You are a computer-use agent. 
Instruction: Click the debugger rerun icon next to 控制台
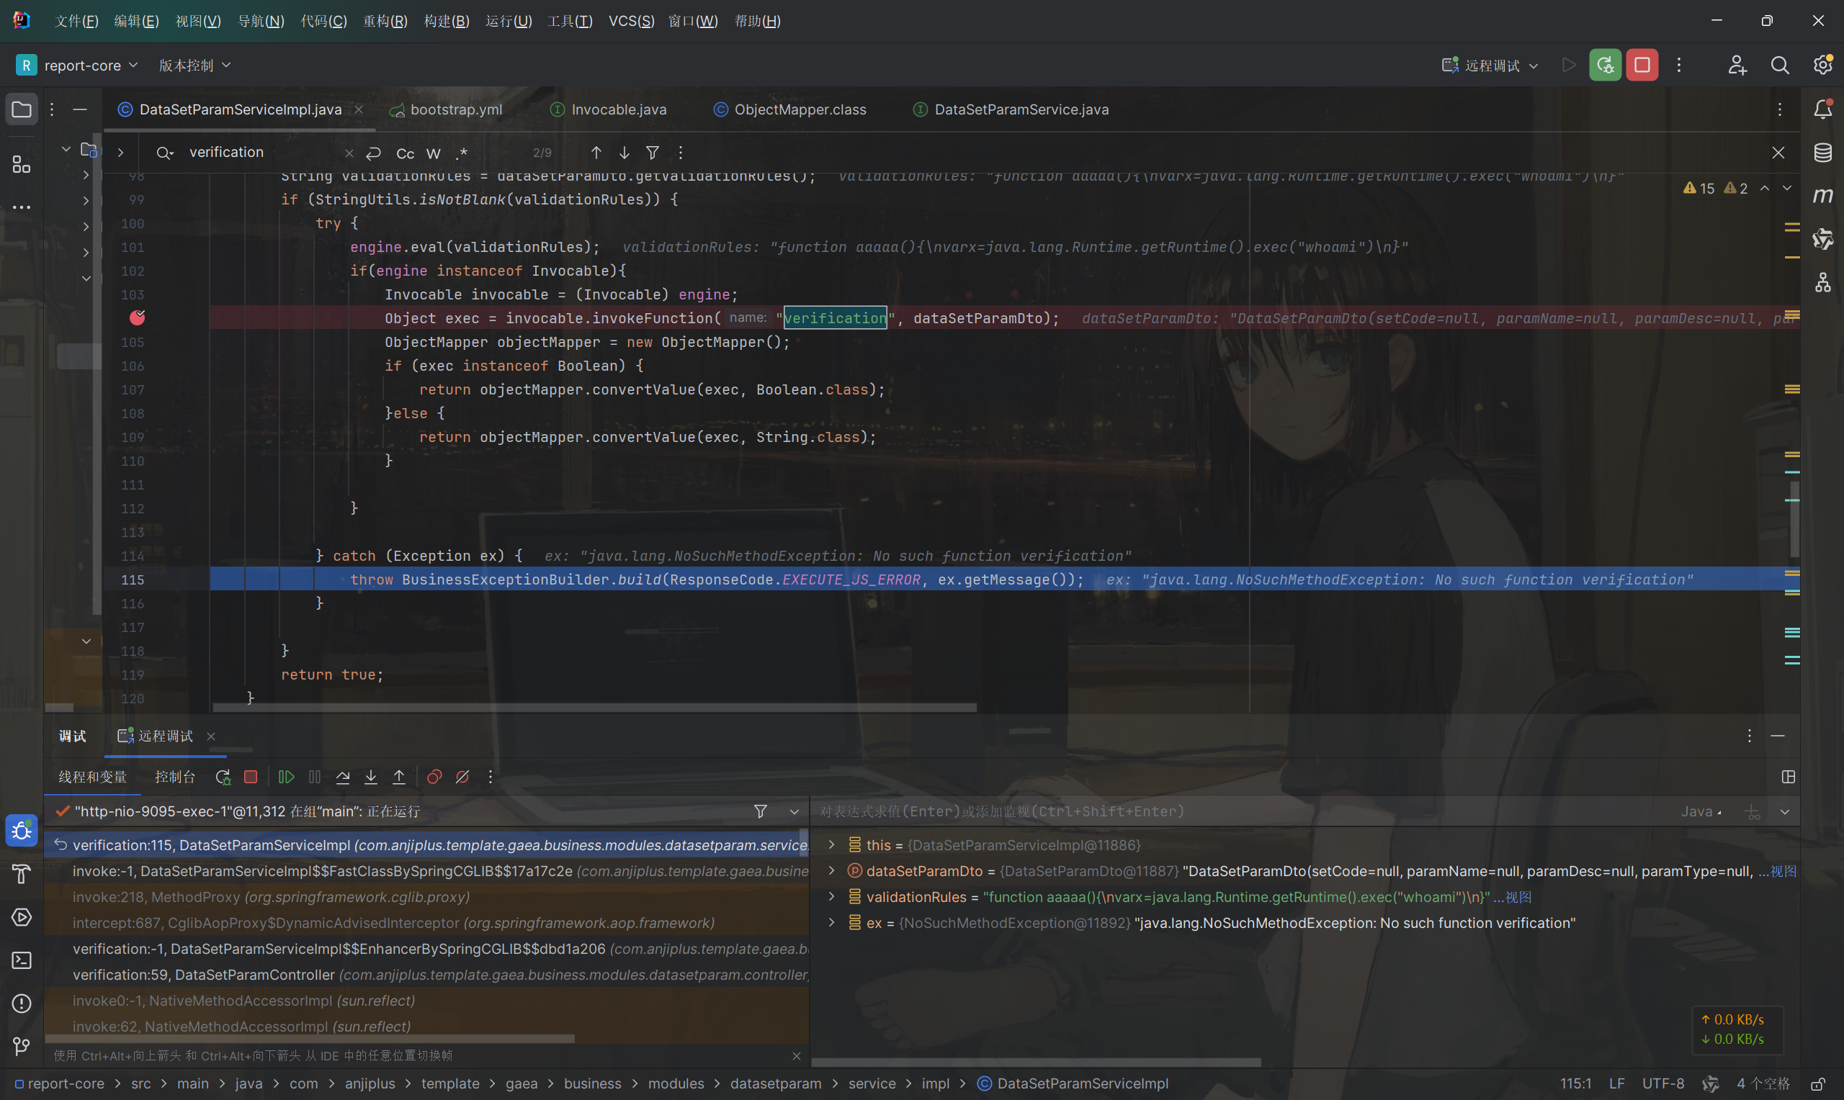(223, 777)
